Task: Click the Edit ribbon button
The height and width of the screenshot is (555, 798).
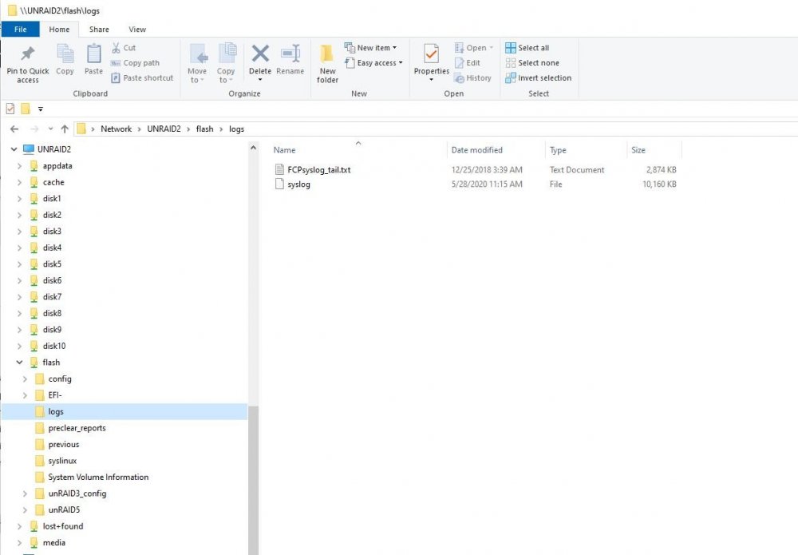Action: point(467,62)
